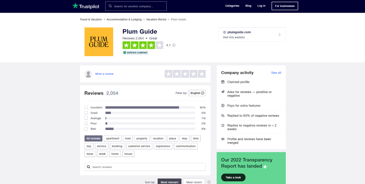Select the booking topic tag
365x184 pixels.
coord(117,146)
